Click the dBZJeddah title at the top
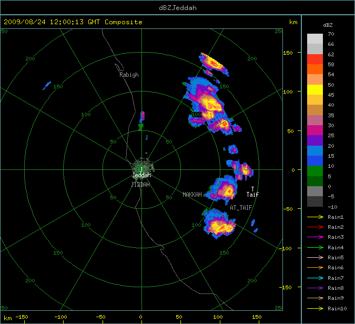Screen dimensions: 355x324 177,7
